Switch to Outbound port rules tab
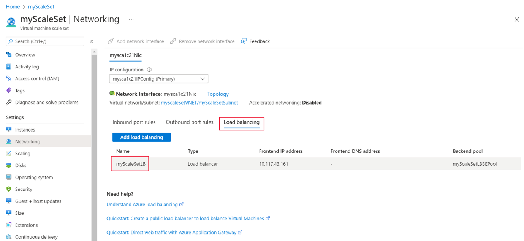The image size is (524, 241). [190, 122]
